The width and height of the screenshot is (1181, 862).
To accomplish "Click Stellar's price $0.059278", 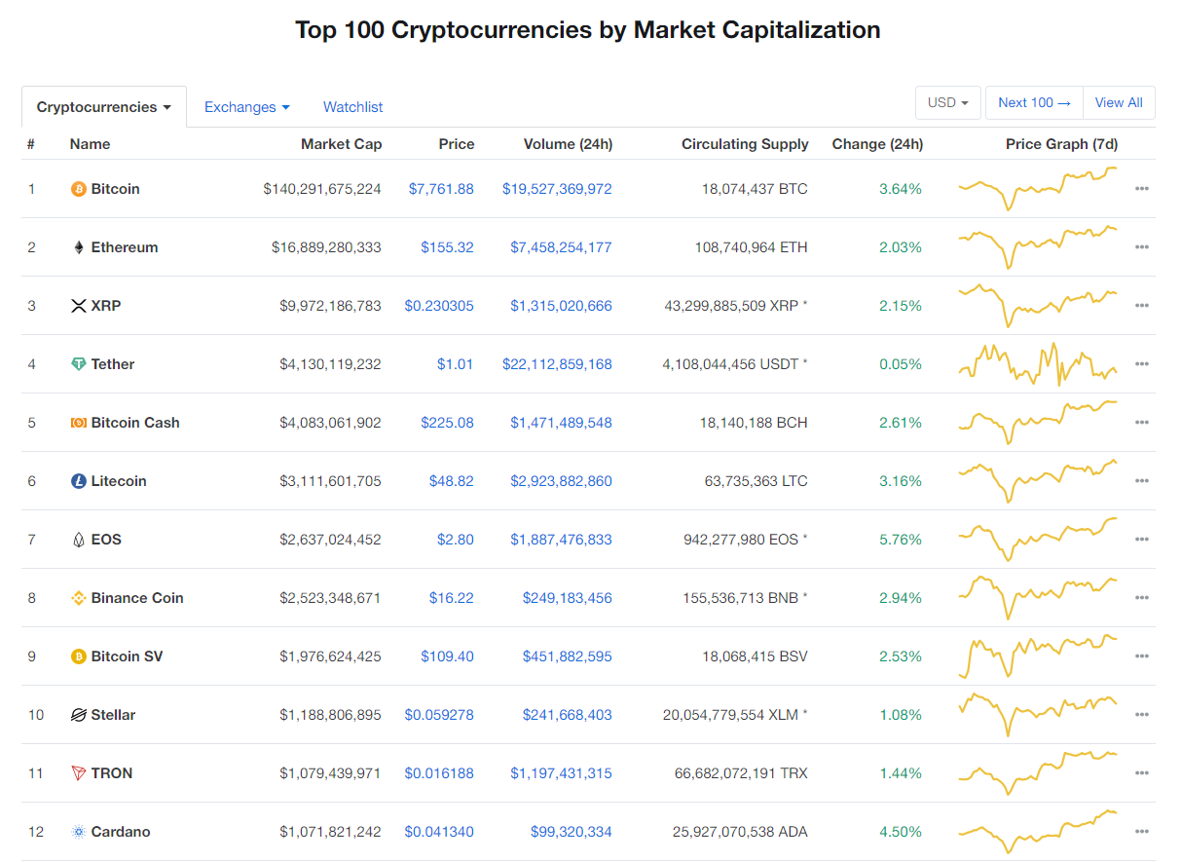I will click(439, 715).
